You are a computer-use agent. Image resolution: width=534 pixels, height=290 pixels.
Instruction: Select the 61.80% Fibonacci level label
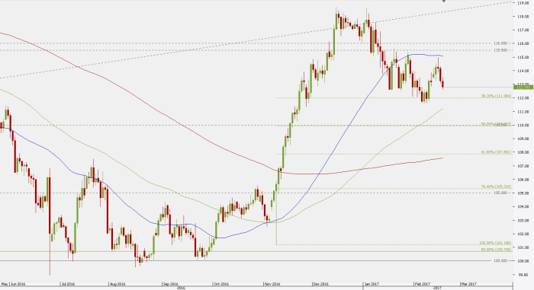496,152
